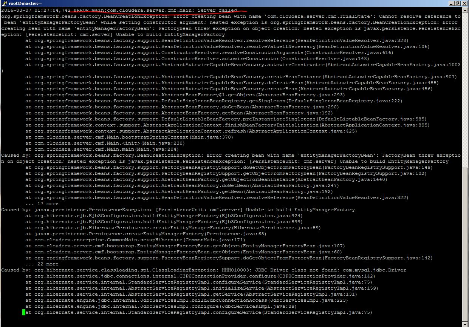Click the scrollbar up arrow
The width and height of the screenshot is (469, 327).
click(x=464, y=11)
